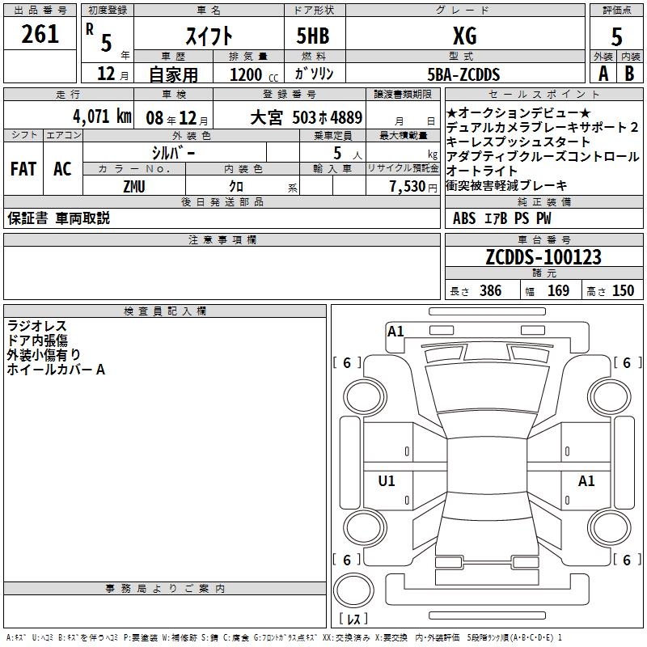Click デュアルカメラブレーキサポート2 line
Screen dimensions: 647x647
[x=542, y=127]
